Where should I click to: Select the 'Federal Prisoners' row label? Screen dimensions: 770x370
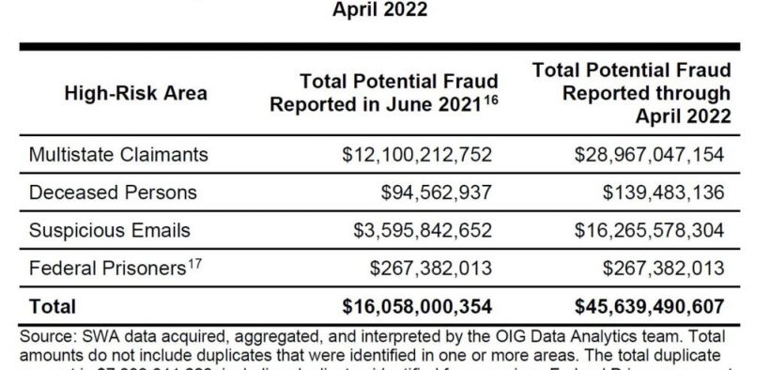click(108, 269)
